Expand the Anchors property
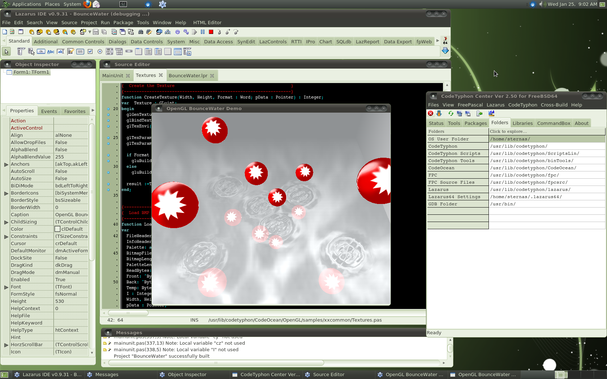 coord(6,164)
